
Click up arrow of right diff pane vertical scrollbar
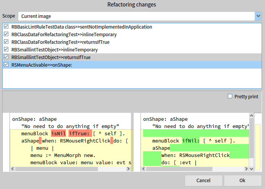click(x=252, y=115)
